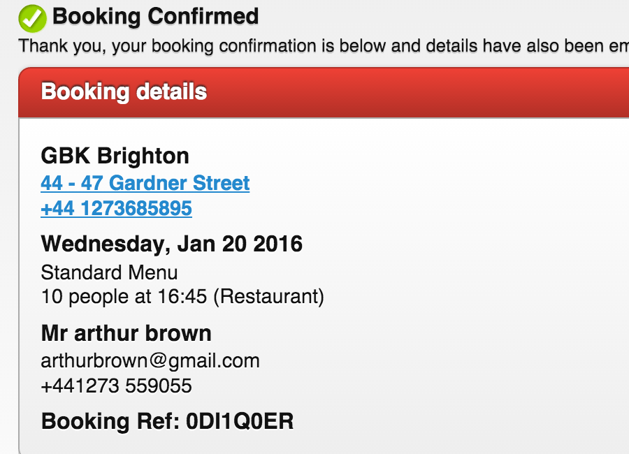The image size is (629, 454).
Task: Open the 44 - 47 Gardner Street link
Action: point(145,183)
